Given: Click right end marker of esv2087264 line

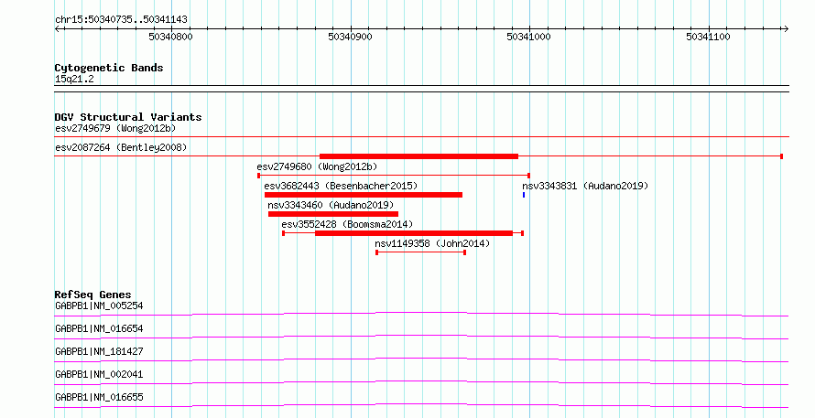Looking at the screenshot, I should coord(782,156).
